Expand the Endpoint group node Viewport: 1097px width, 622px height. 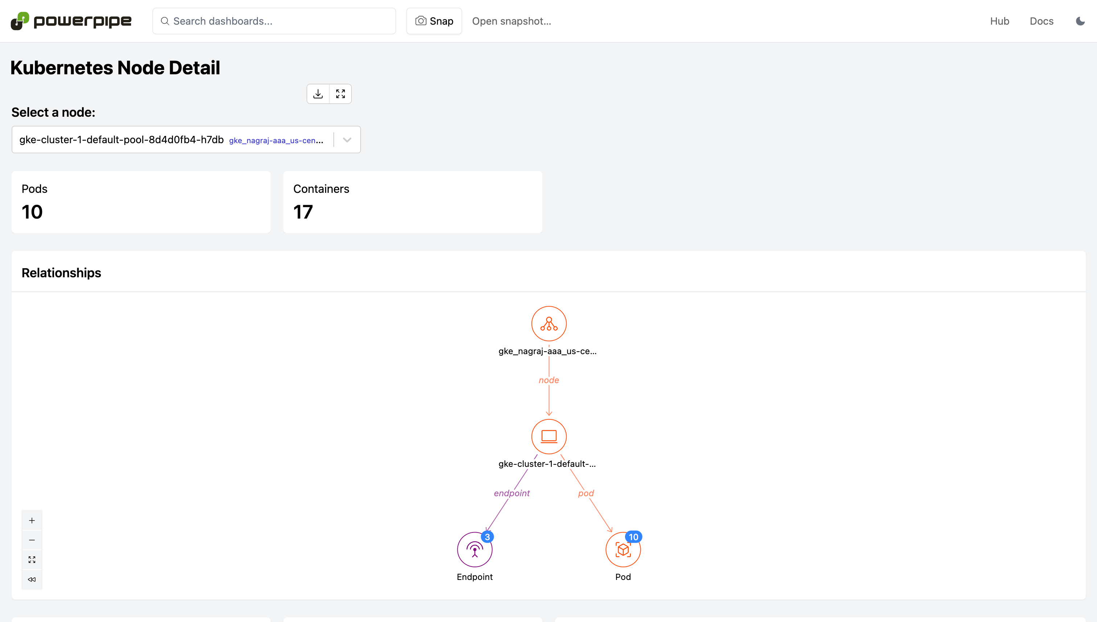[474, 550]
